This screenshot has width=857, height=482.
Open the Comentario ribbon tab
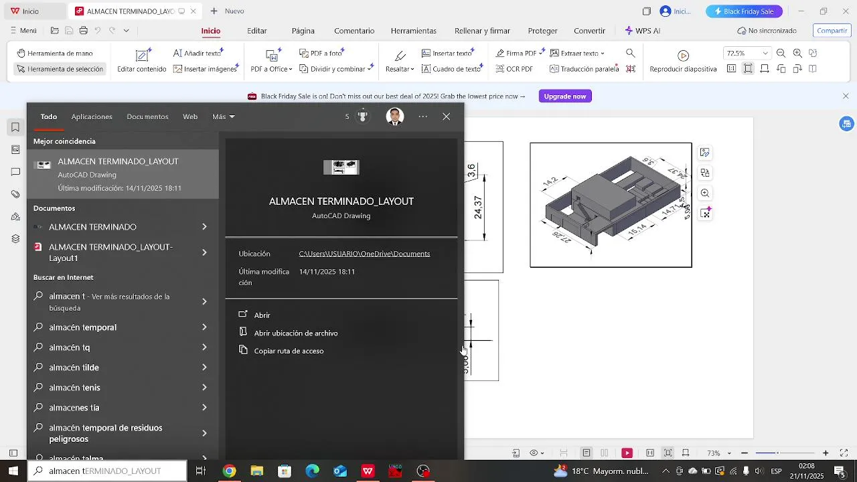354,31
